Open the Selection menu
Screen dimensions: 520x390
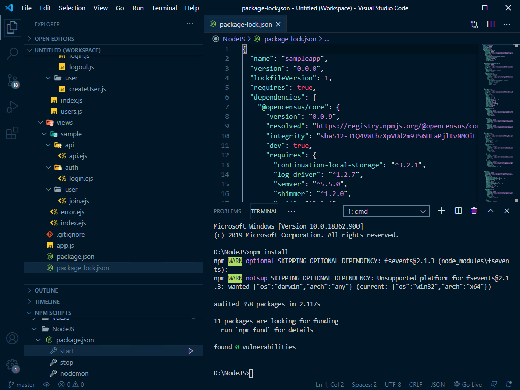(72, 8)
